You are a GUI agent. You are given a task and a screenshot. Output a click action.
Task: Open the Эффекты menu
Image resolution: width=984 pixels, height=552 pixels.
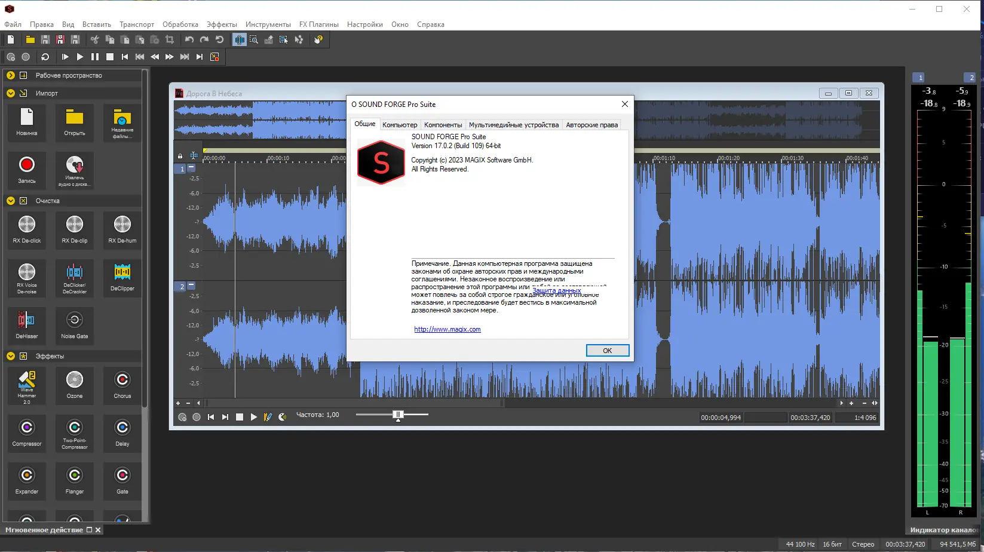coord(221,24)
